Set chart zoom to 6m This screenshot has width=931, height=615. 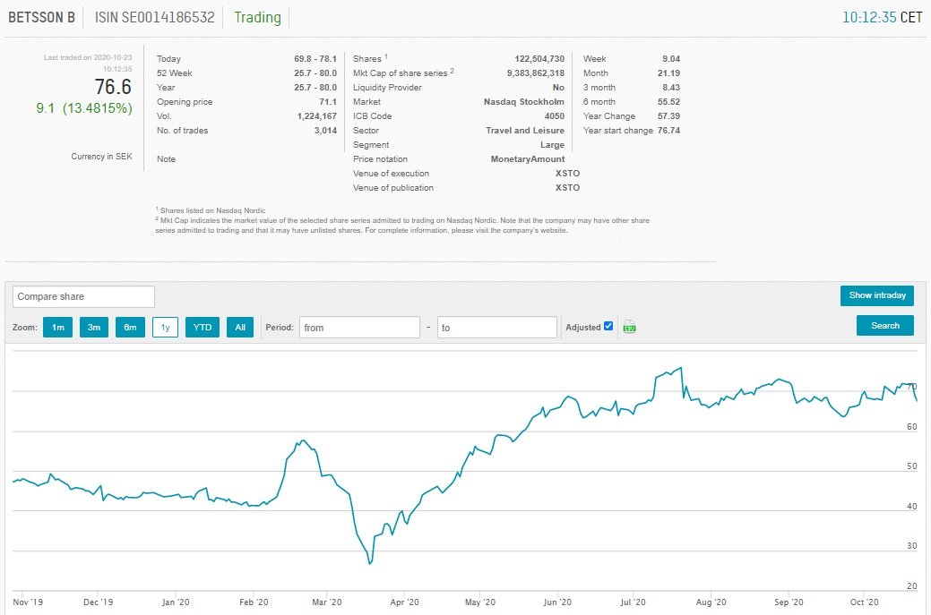[130, 328]
